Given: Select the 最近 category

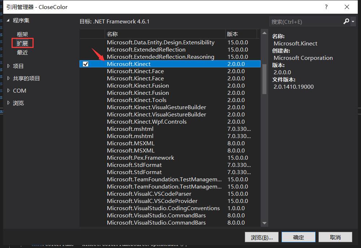Looking at the screenshot, I should [22, 52].
